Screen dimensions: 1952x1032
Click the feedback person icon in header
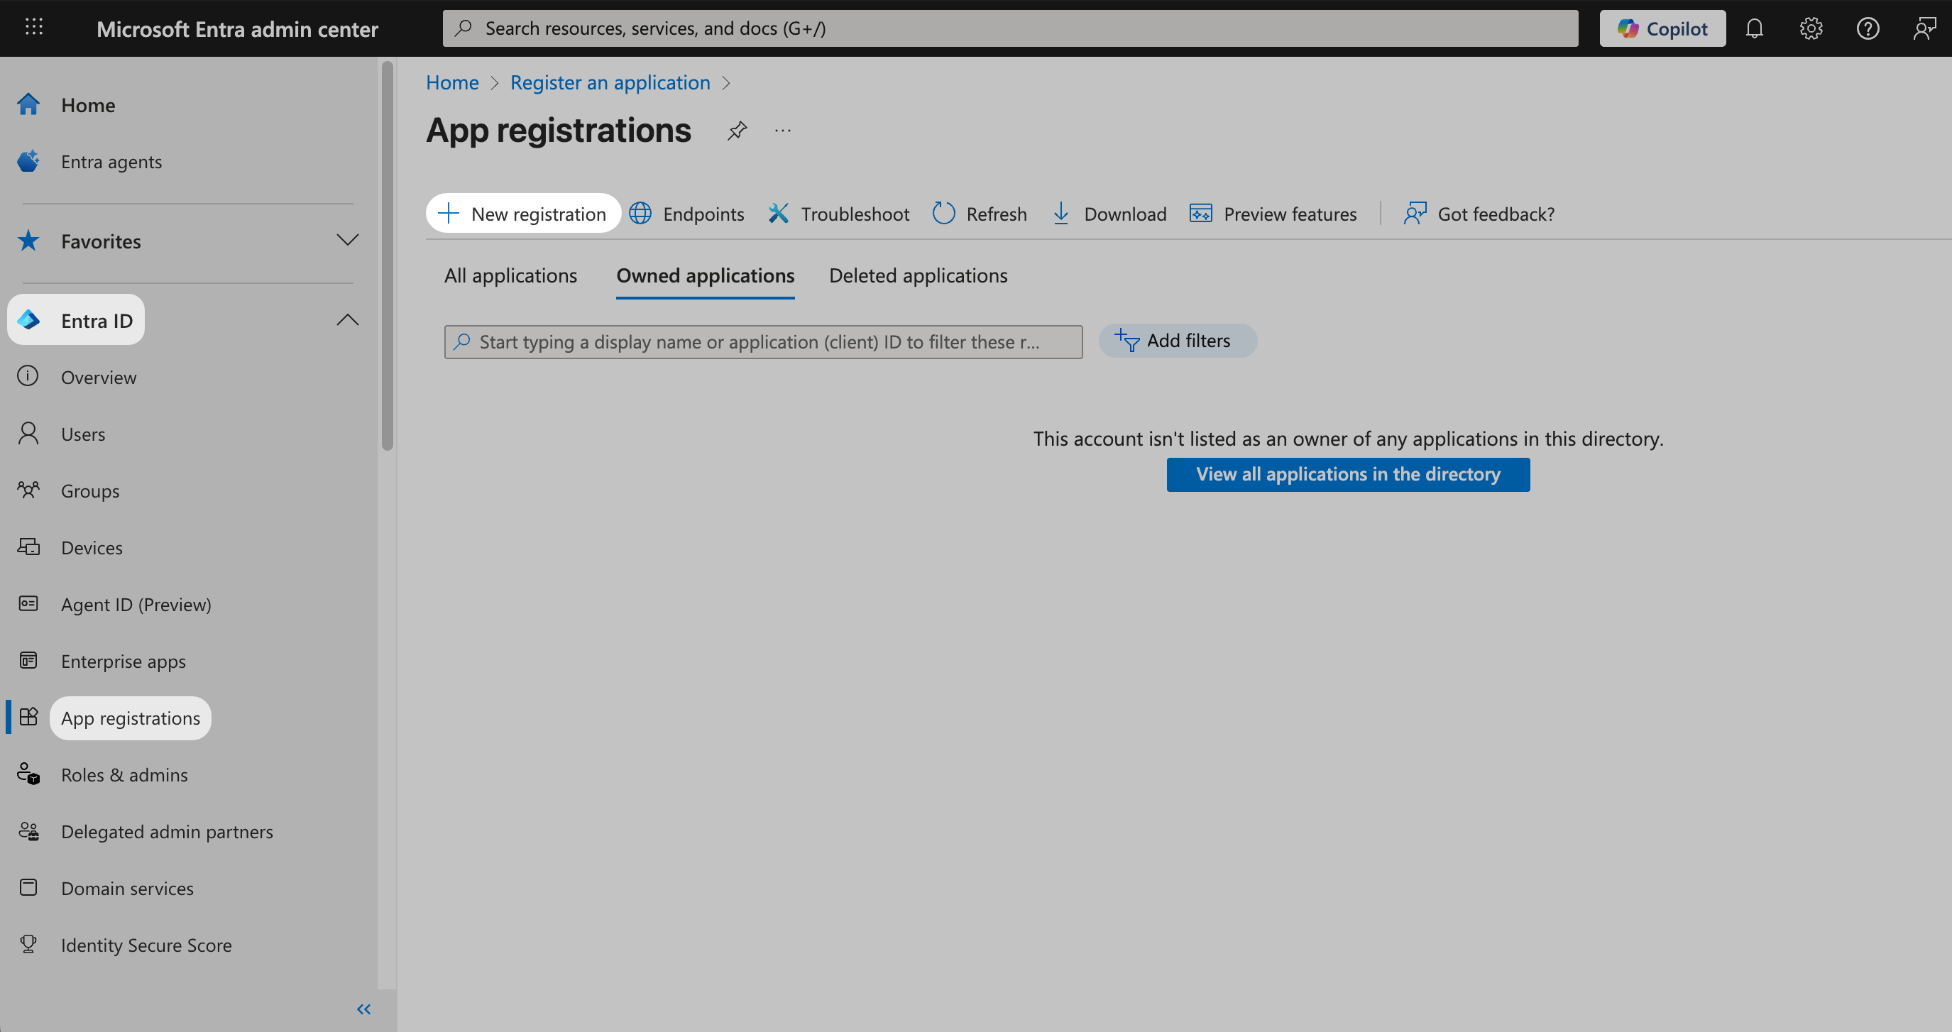click(x=1925, y=28)
